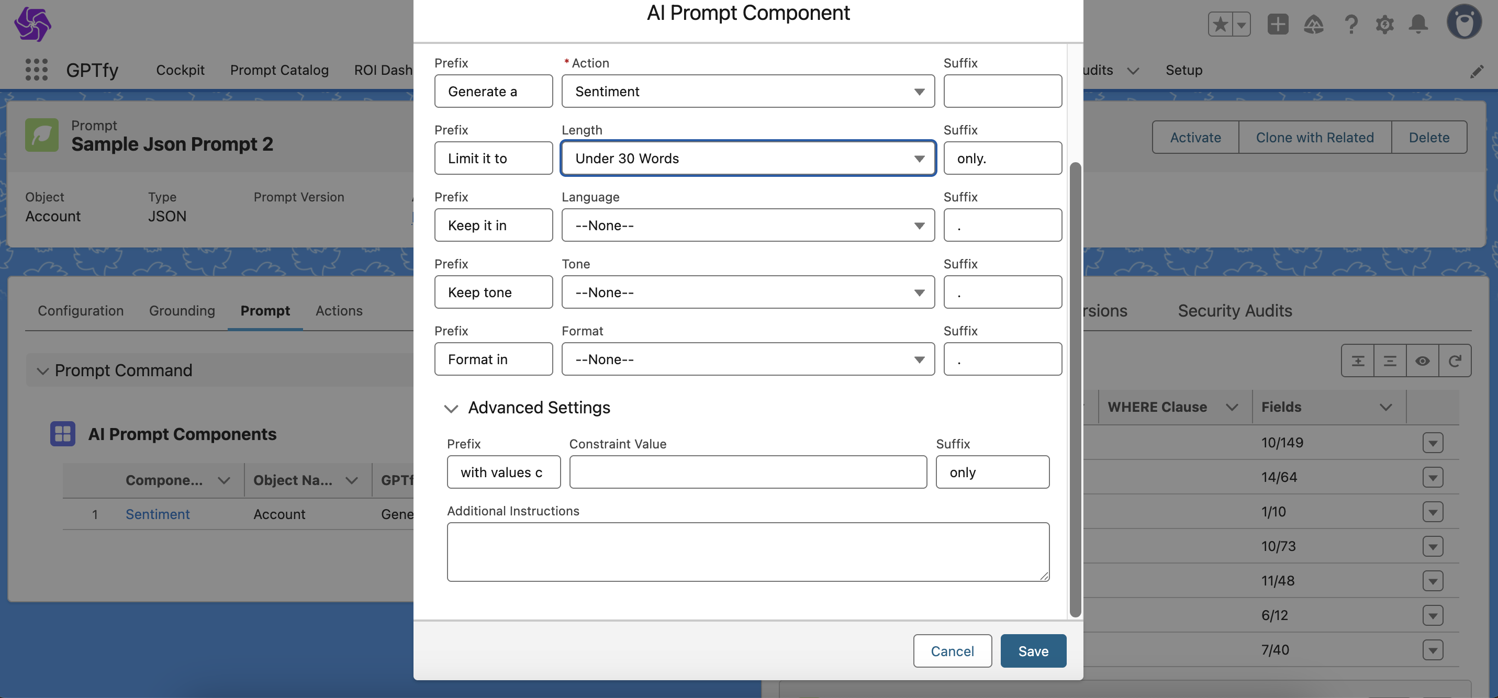Image resolution: width=1498 pixels, height=698 pixels.
Task: Open Setup in navigation bar
Action: (x=1183, y=70)
